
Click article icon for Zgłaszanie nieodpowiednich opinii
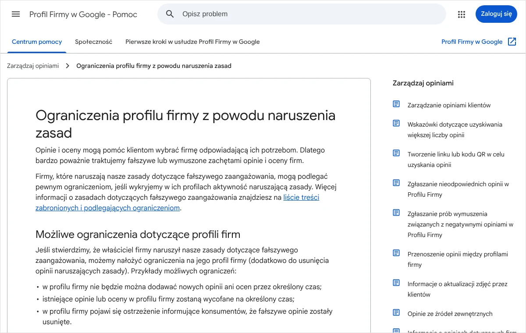click(x=396, y=183)
